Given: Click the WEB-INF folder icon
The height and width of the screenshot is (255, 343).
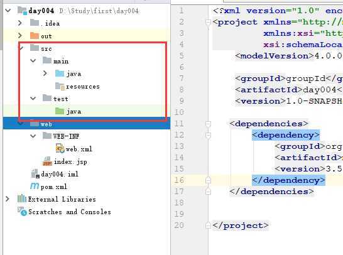Looking at the screenshot, I should pyautogui.click(x=47, y=136).
